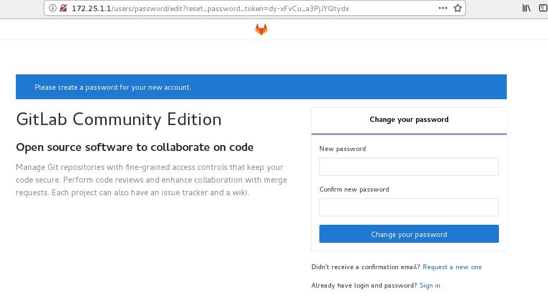
Task: Click the GitLab Community Edition heading
Action: (x=119, y=119)
